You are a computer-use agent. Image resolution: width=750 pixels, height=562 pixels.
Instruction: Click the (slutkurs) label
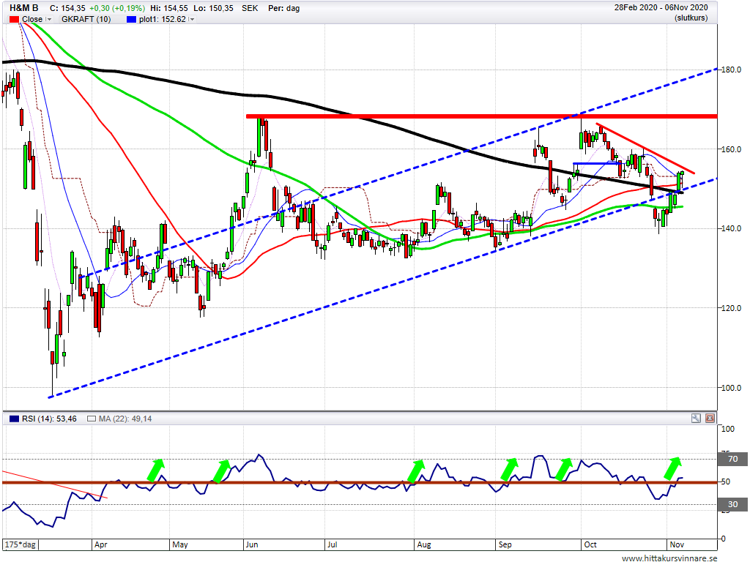pyautogui.click(x=691, y=18)
